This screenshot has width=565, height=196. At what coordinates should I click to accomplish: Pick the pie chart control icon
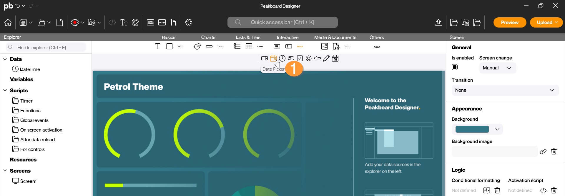(197, 47)
